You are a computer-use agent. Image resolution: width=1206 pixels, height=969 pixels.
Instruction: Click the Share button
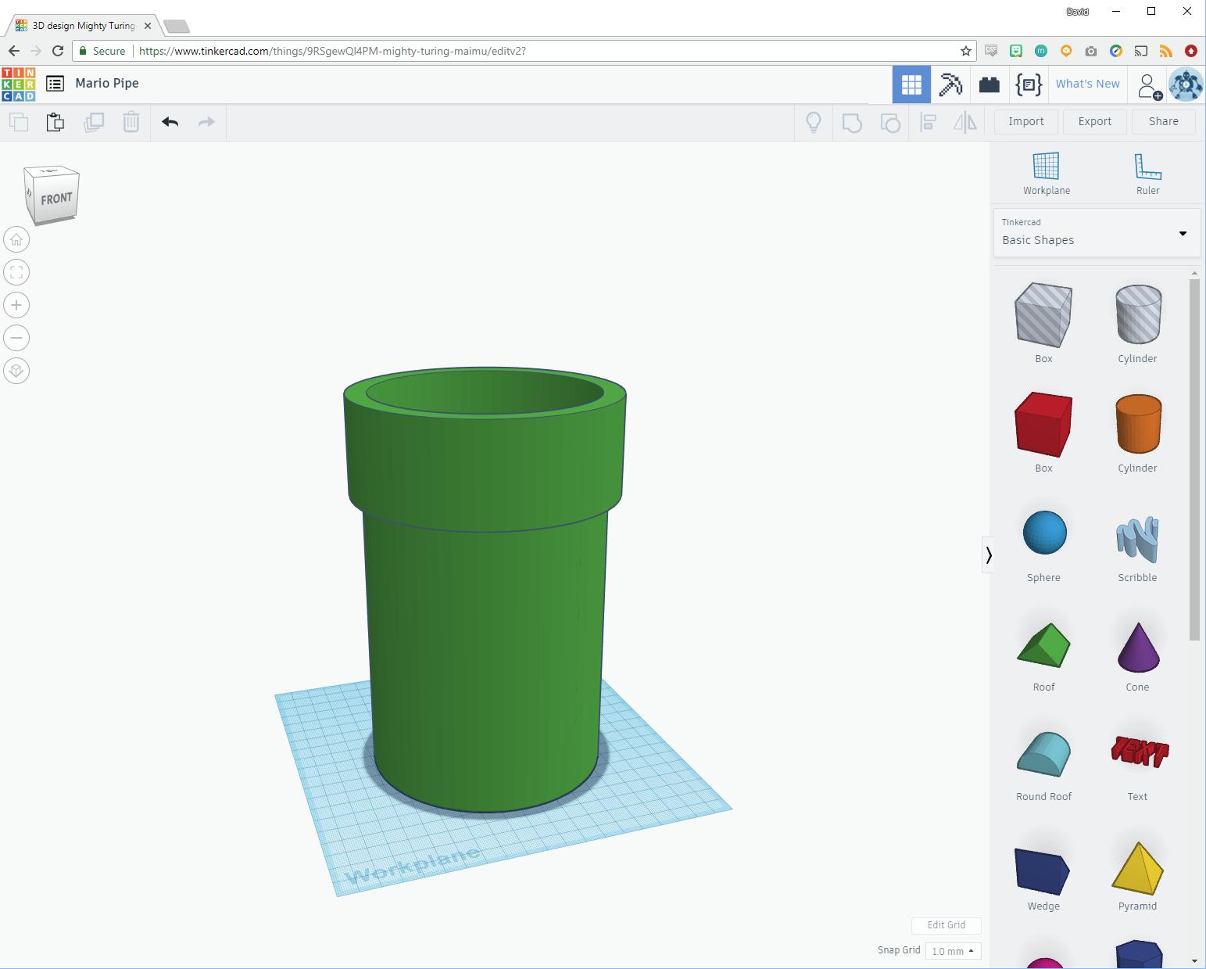point(1163,121)
